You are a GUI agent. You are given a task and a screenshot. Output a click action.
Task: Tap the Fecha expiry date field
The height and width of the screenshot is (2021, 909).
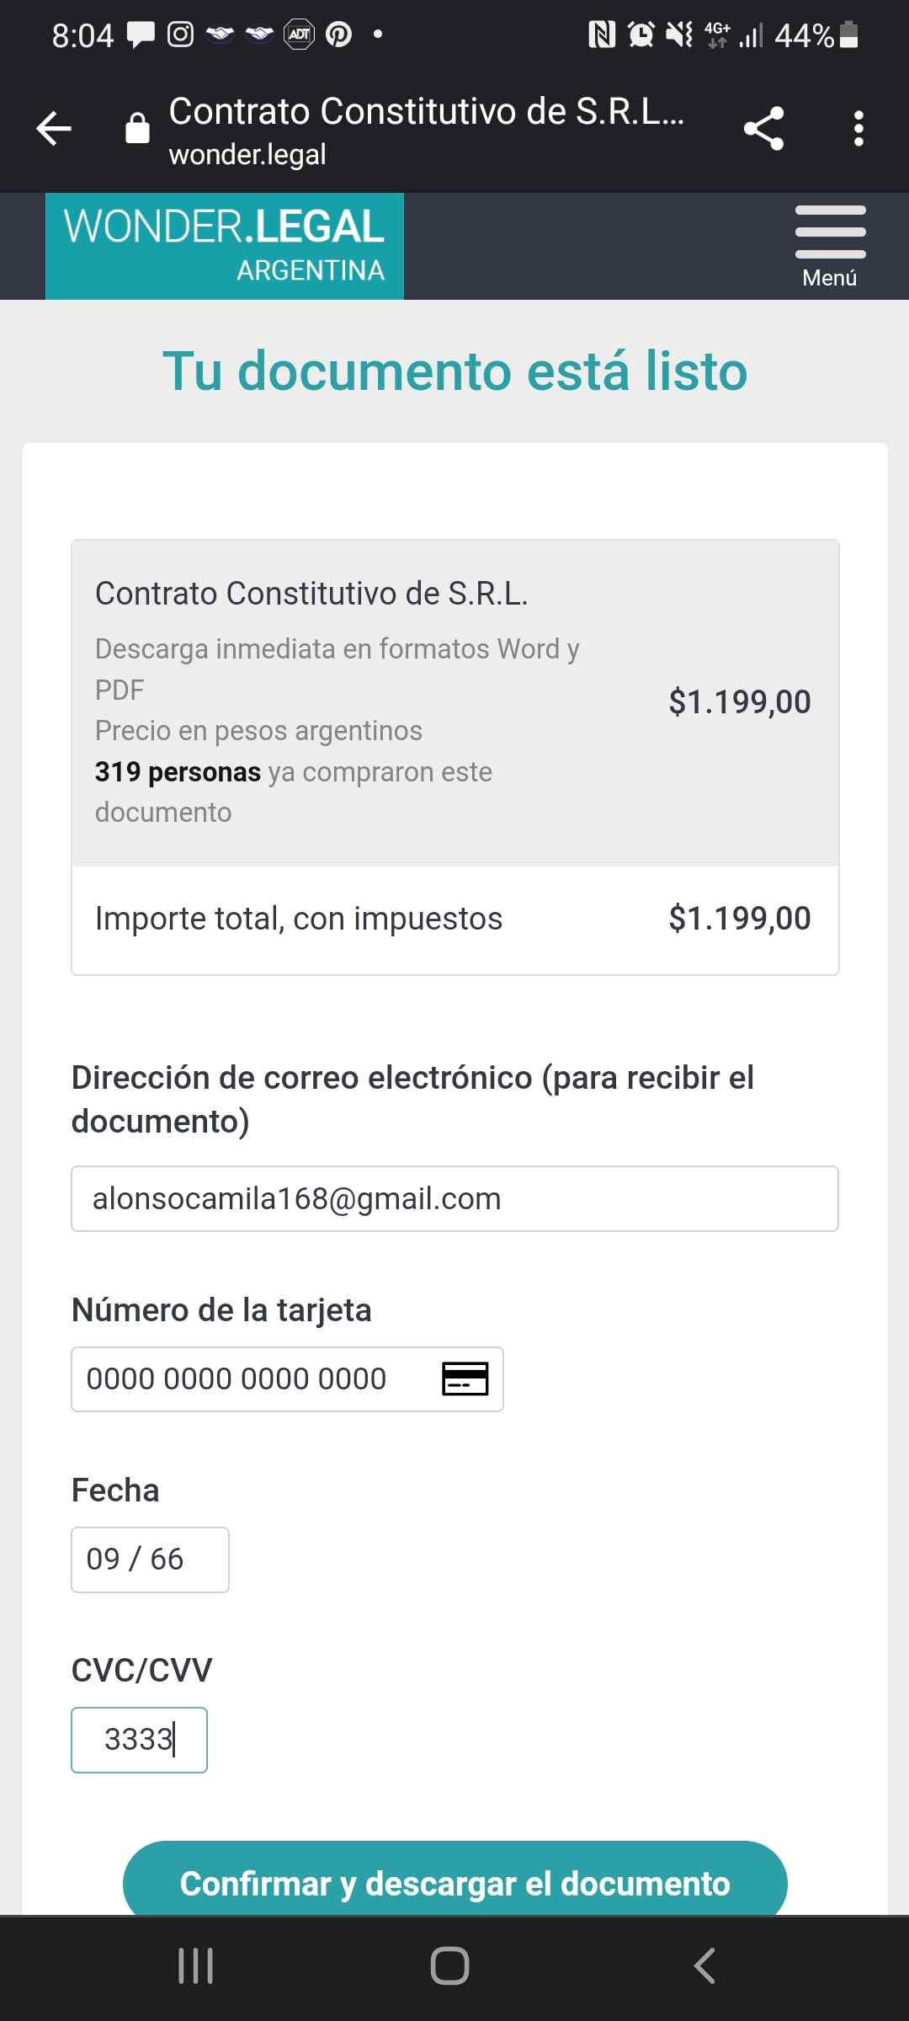point(150,1560)
